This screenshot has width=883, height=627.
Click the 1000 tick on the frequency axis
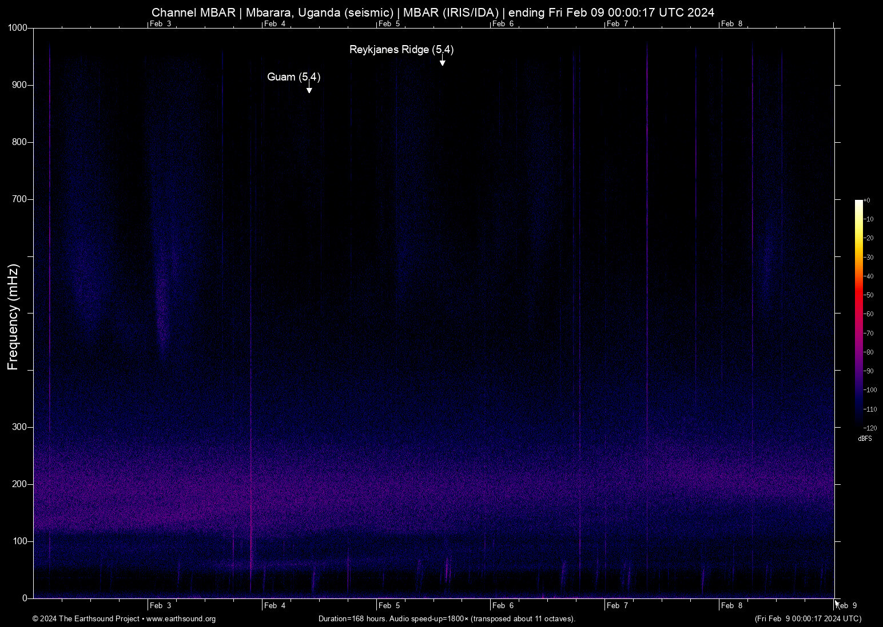pos(17,28)
